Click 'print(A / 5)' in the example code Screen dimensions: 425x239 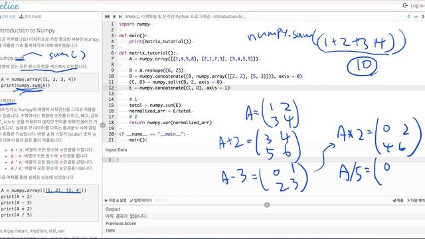pyautogui.click(x=16, y=215)
